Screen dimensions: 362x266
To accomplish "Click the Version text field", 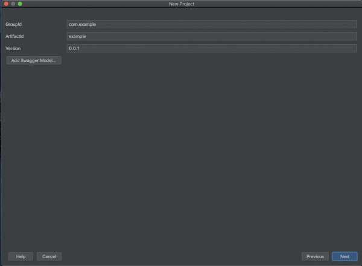I will tap(212, 48).
